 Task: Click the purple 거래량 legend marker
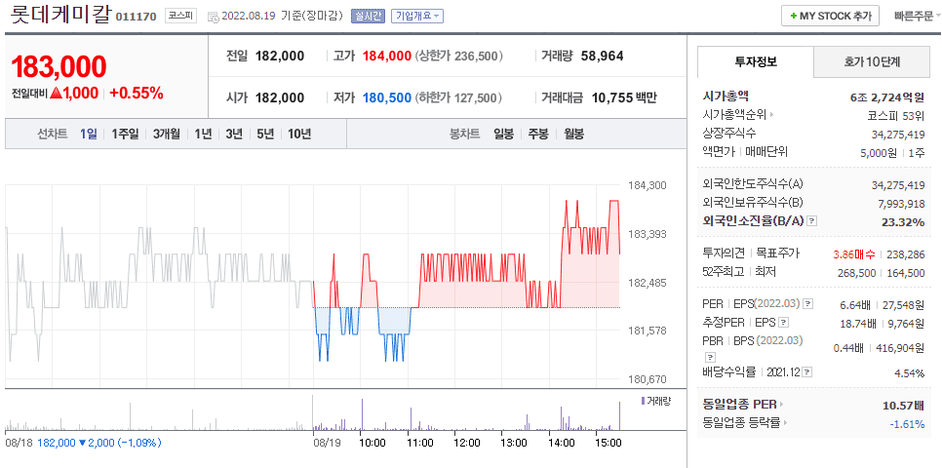point(643,401)
